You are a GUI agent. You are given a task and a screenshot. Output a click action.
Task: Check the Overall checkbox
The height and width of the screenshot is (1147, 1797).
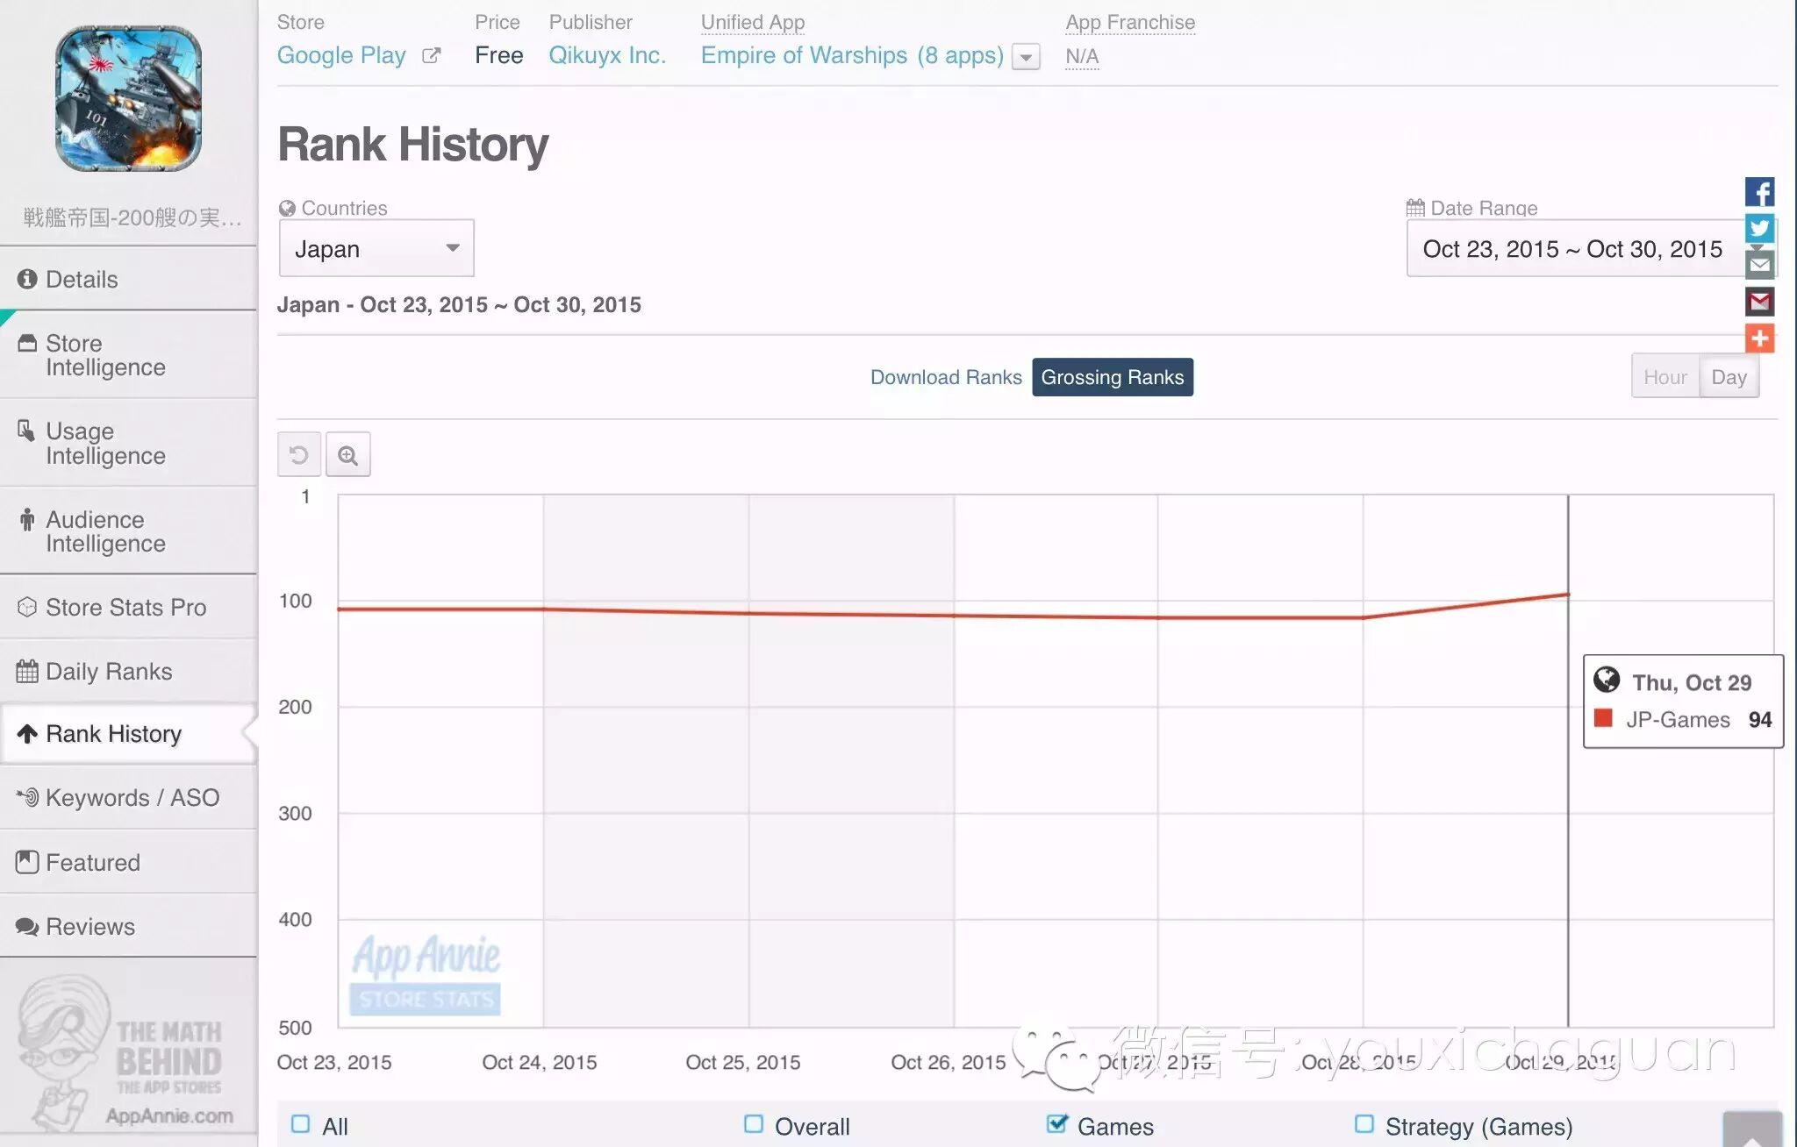pos(753,1124)
